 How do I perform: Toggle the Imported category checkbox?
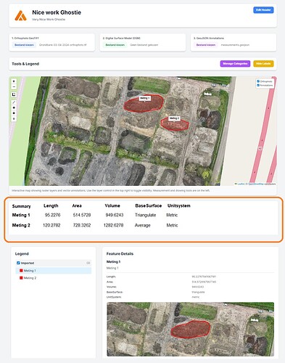pos(18,263)
